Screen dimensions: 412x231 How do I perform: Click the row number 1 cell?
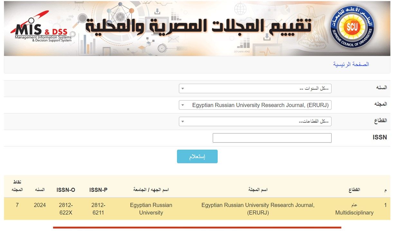click(x=385, y=205)
